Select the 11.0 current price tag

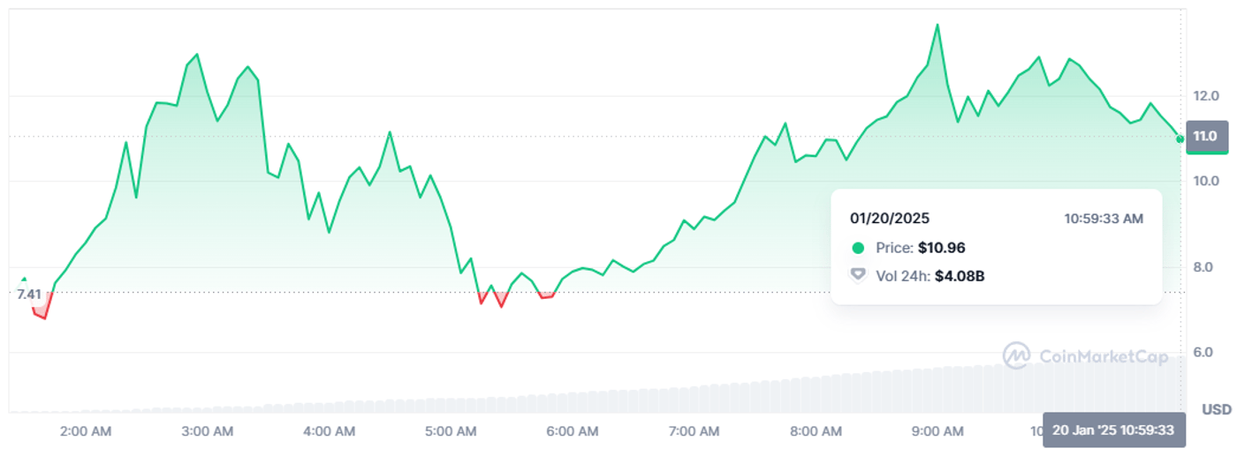click(x=1206, y=136)
